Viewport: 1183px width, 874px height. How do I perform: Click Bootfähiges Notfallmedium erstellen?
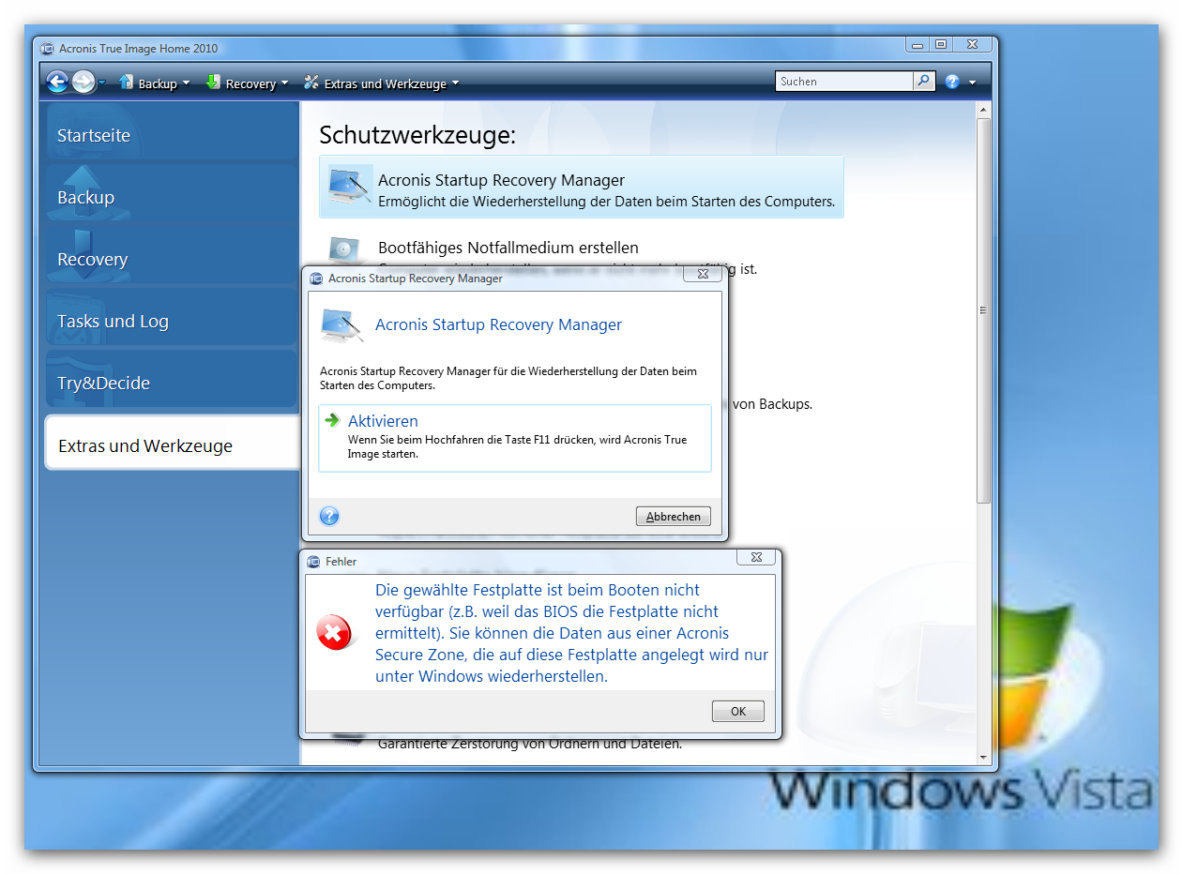(x=508, y=248)
